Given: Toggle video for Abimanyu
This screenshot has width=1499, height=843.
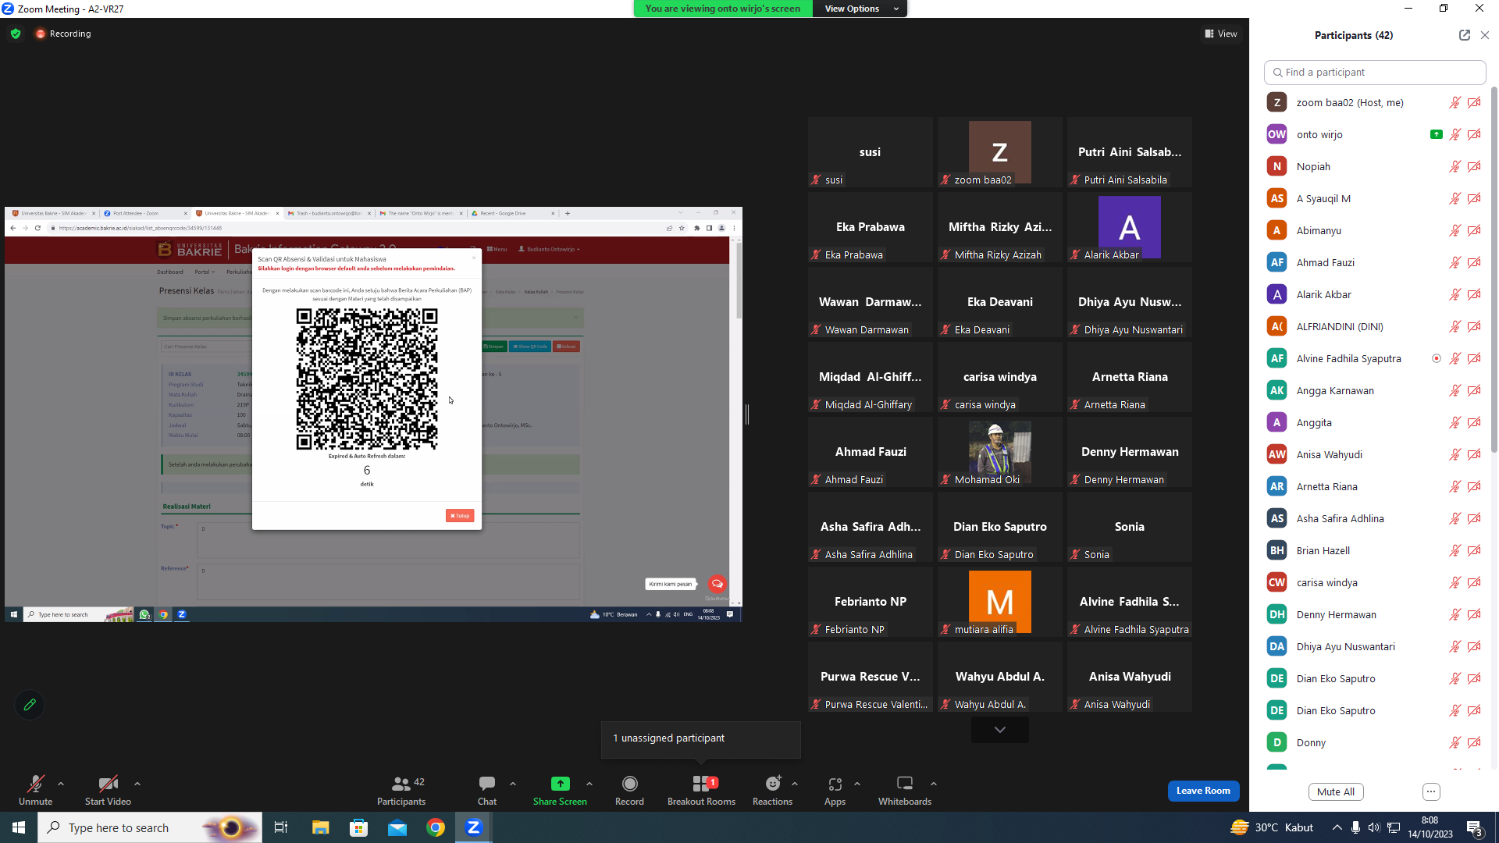Looking at the screenshot, I should pyautogui.click(x=1474, y=230).
